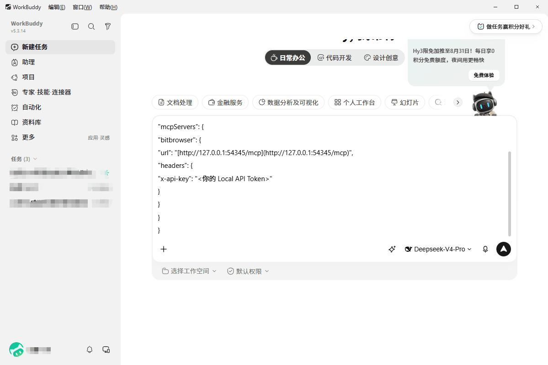Switch to 代码开发 tab
This screenshot has width=548, height=365.
point(335,57)
